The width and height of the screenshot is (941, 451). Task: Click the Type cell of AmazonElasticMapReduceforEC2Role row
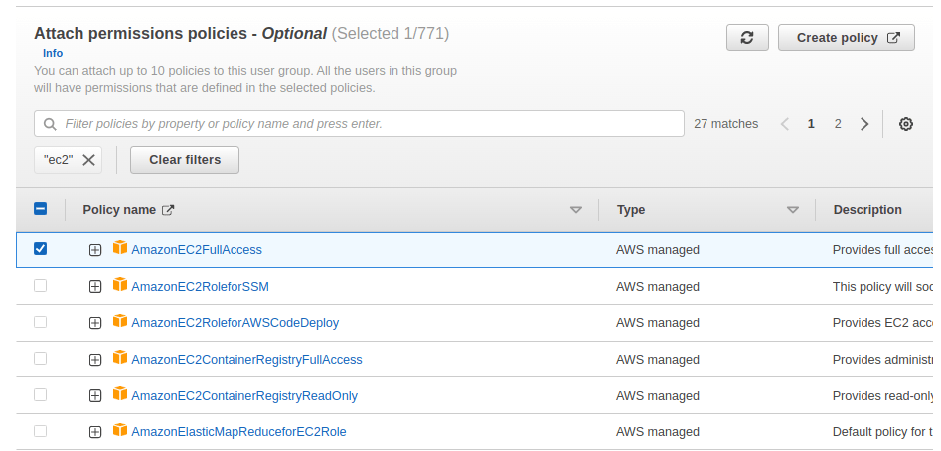(658, 432)
